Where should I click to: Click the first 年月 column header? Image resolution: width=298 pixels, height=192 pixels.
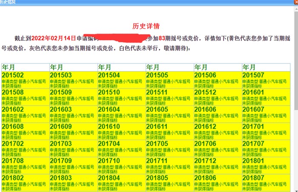pyautogui.click(x=9, y=67)
